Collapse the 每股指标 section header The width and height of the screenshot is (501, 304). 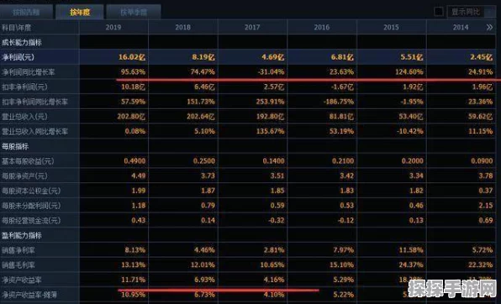click(15, 147)
